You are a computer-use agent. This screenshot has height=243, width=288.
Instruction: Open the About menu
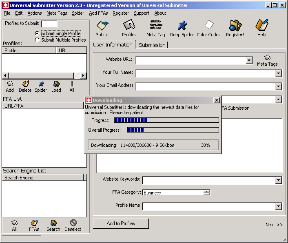(x=160, y=13)
